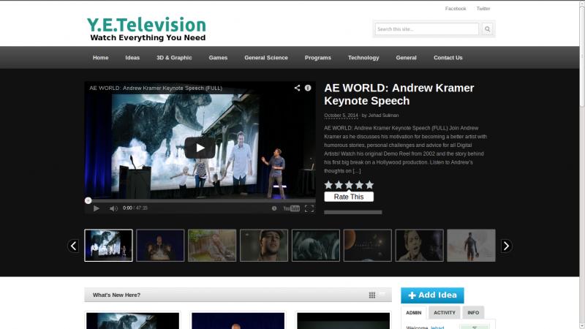Select the planet space thumbnail

tap(368, 246)
